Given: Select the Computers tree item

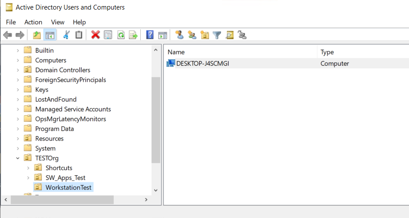Looking at the screenshot, I should pyautogui.click(x=51, y=60).
